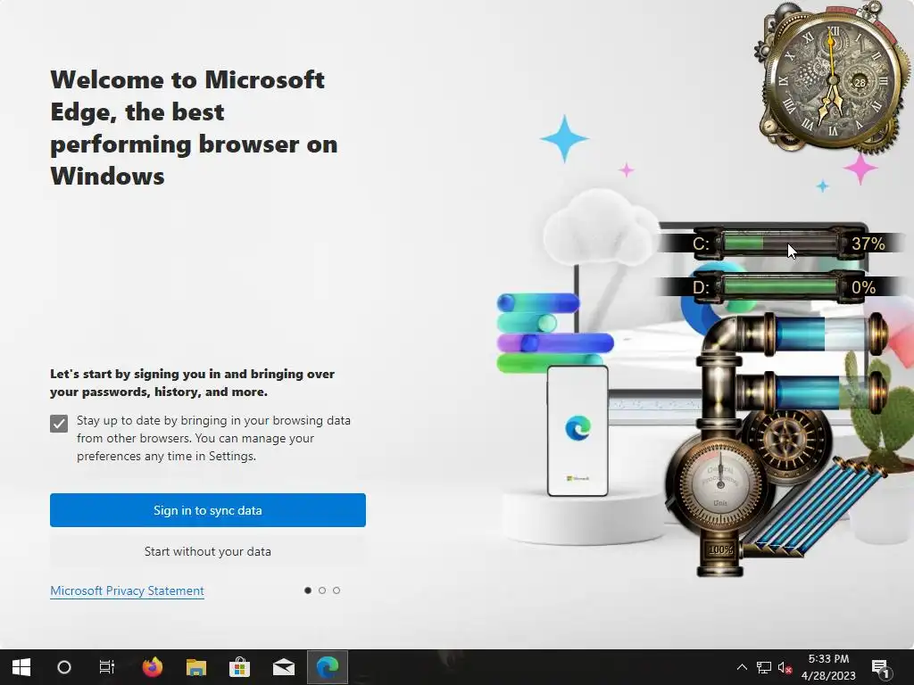
Task: Select the first page indicator dot
Action: [308, 590]
